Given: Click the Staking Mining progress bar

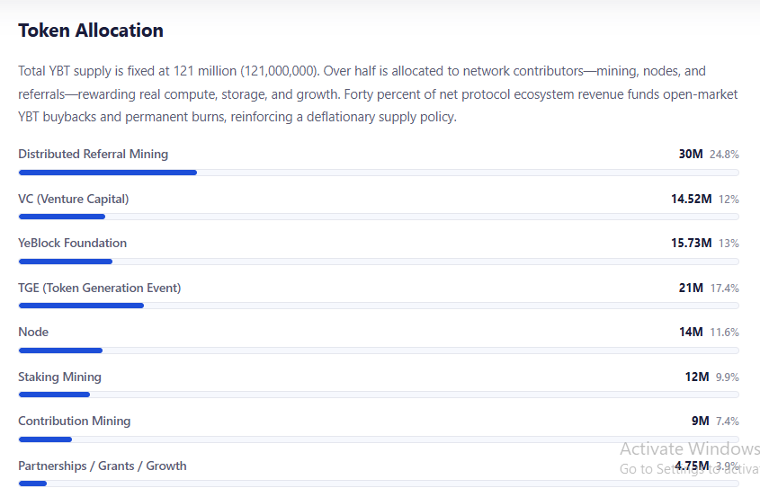Looking at the screenshot, I should (x=379, y=395).
